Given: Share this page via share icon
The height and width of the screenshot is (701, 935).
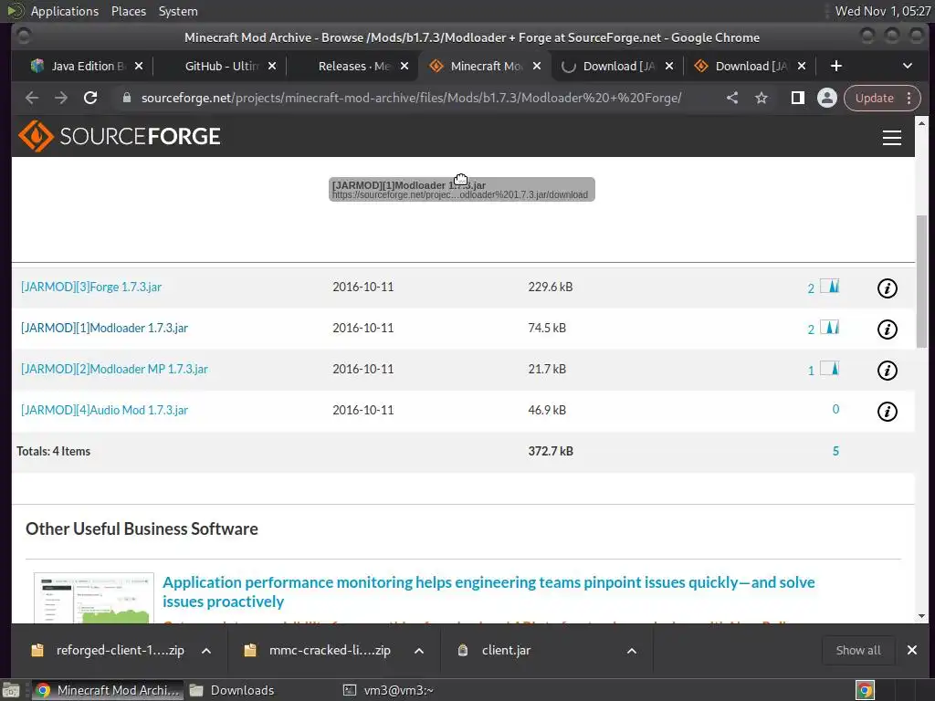Looking at the screenshot, I should point(732,98).
